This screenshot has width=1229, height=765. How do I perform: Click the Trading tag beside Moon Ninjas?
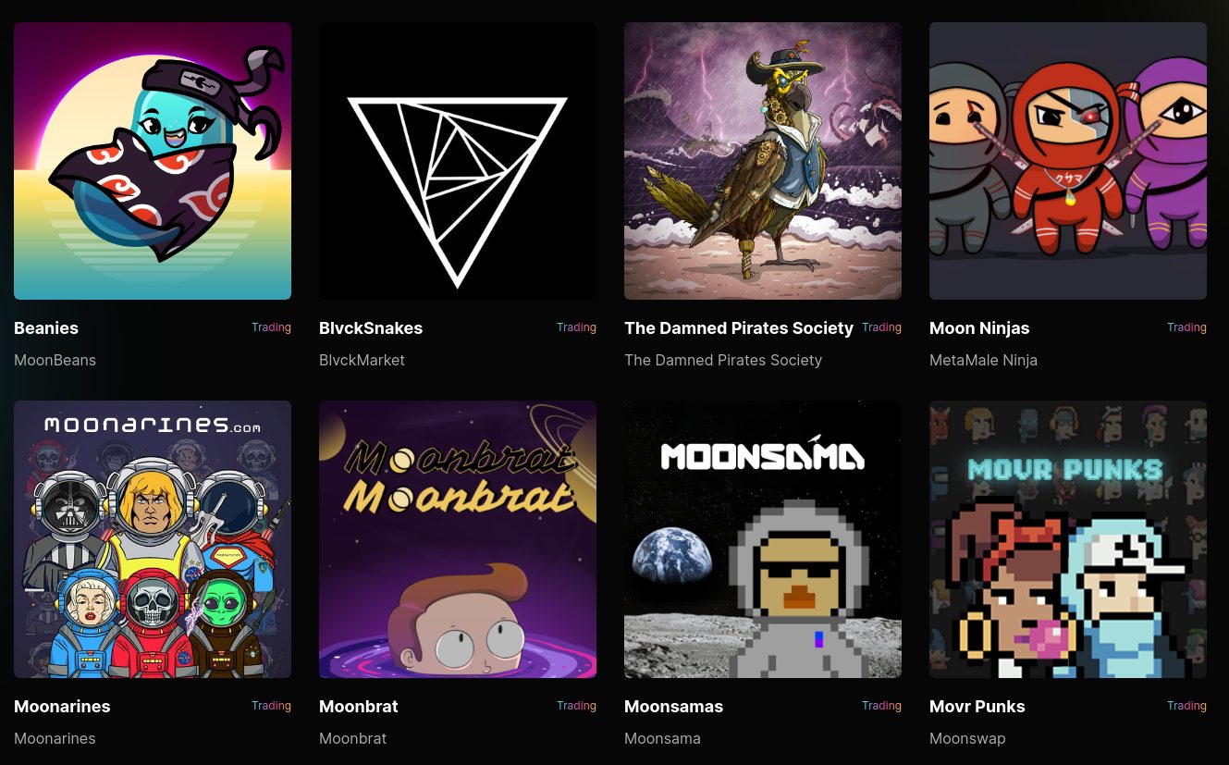tap(1186, 327)
